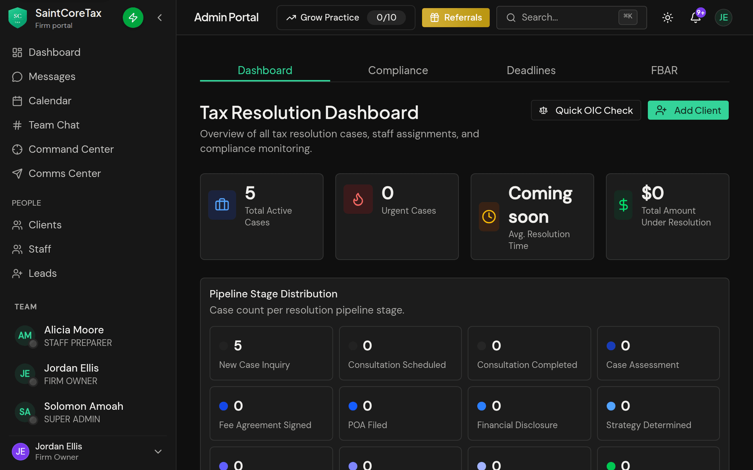Click the Referrals gift icon
753x470 pixels.
[x=435, y=18]
